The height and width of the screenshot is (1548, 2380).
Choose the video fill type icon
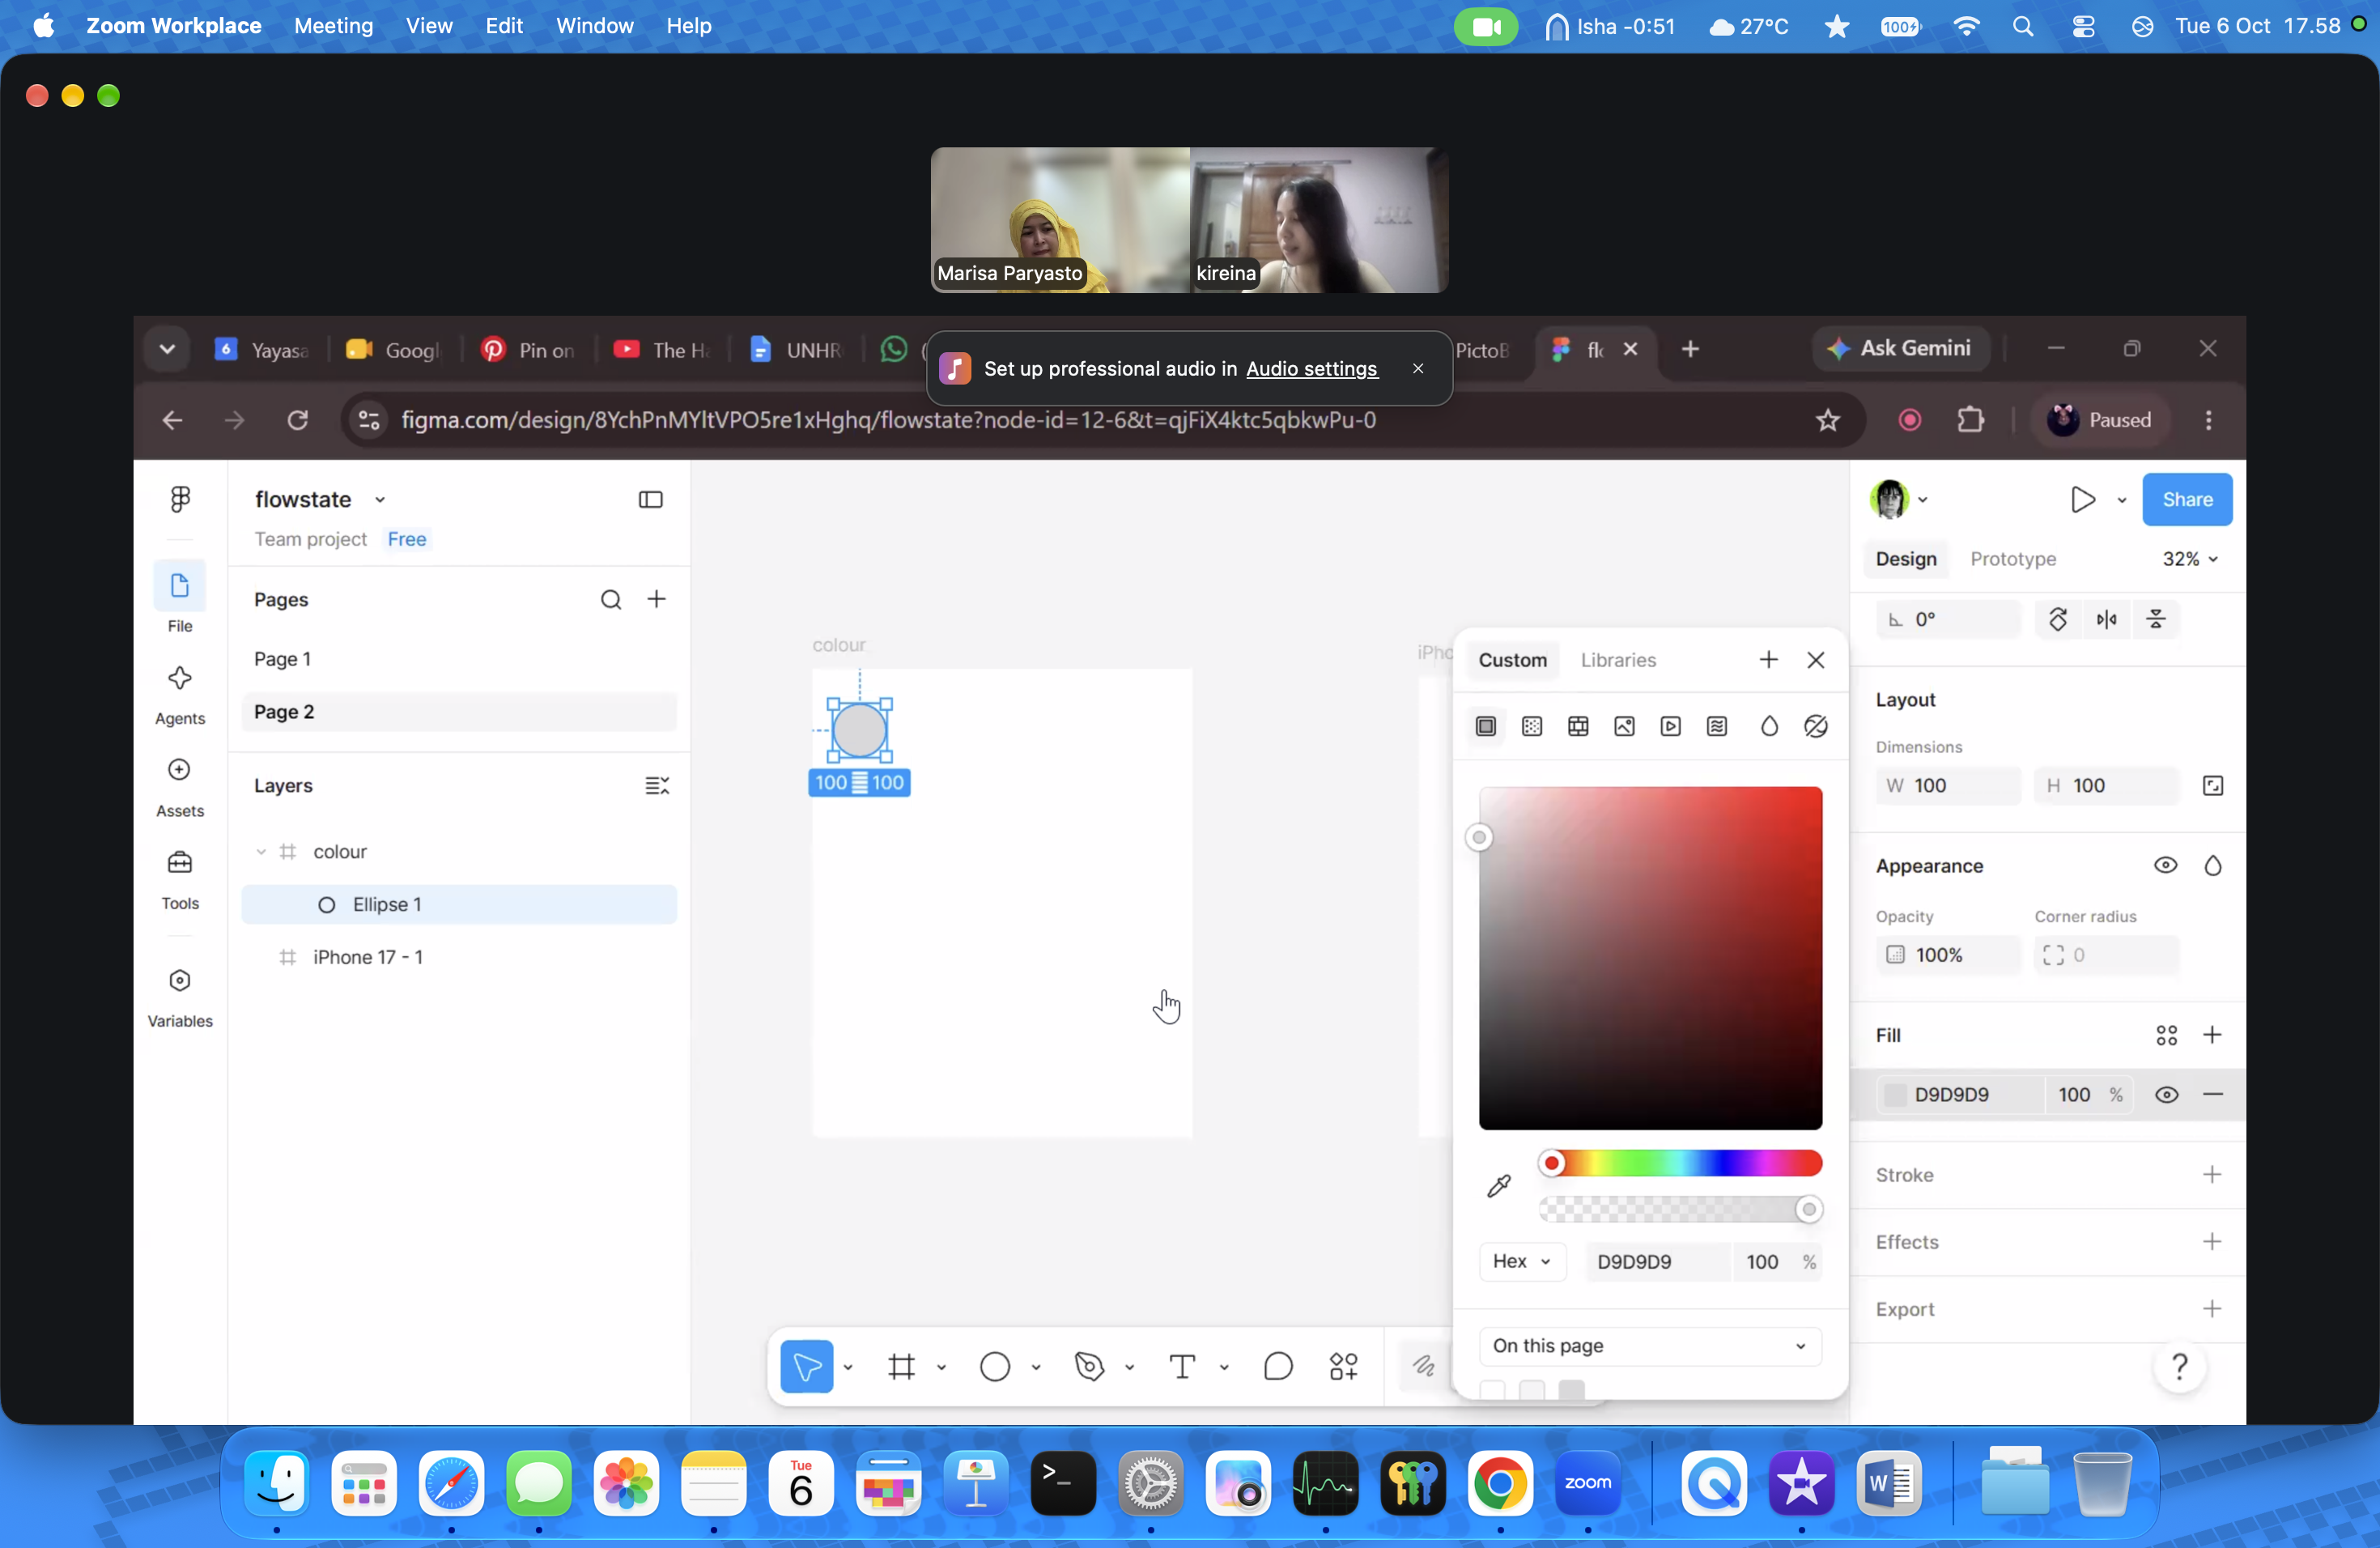pyautogui.click(x=1670, y=726)
